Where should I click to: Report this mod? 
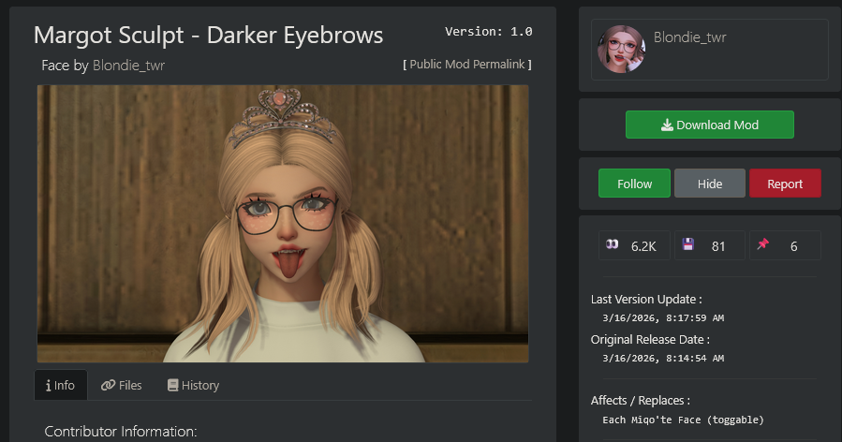[x=785, y=184]
